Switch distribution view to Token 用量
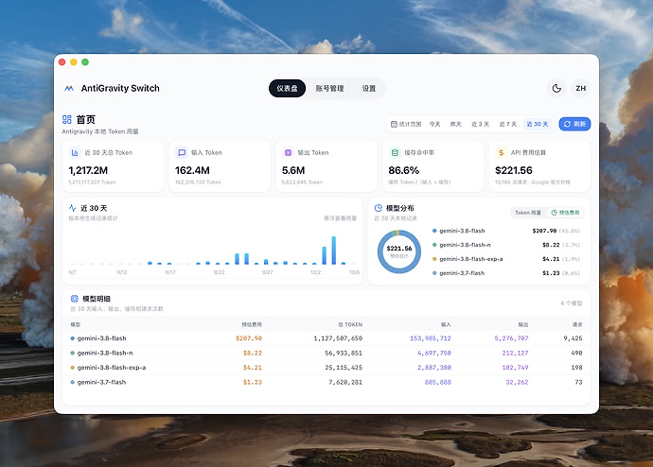The image size is (653, 467). point(528,213)
